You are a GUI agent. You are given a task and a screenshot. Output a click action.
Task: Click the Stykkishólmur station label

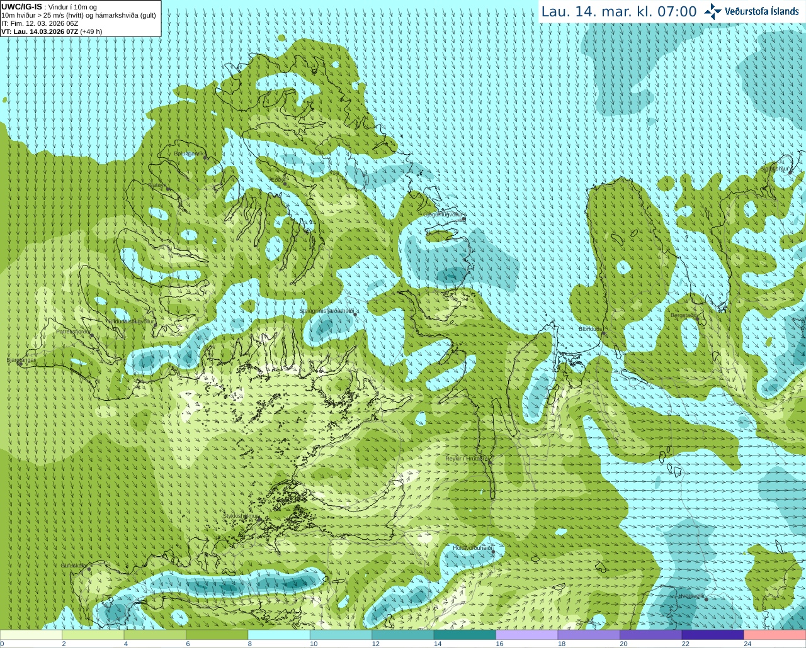241,516
